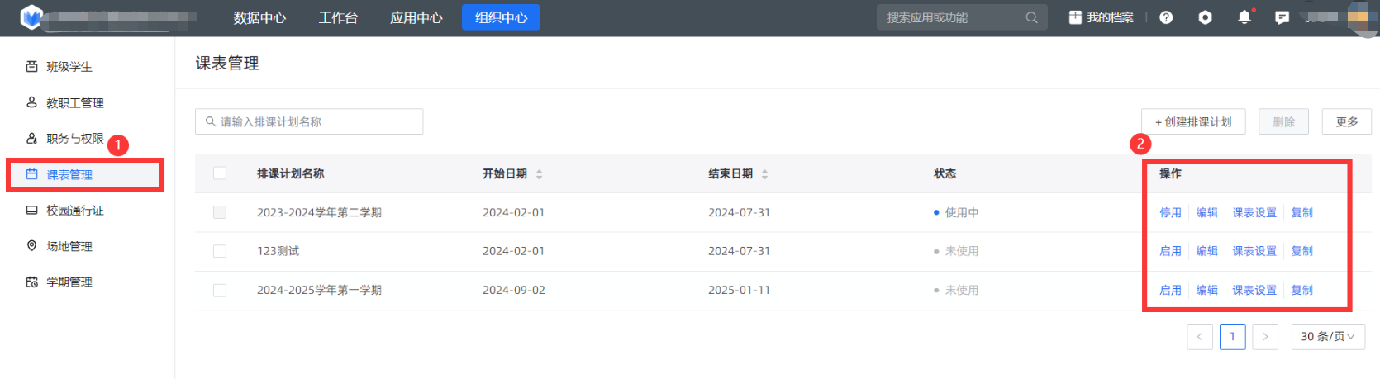The image size is (1380, 379).
Task: Go to the next page arrow
Action: point(1265,337)
